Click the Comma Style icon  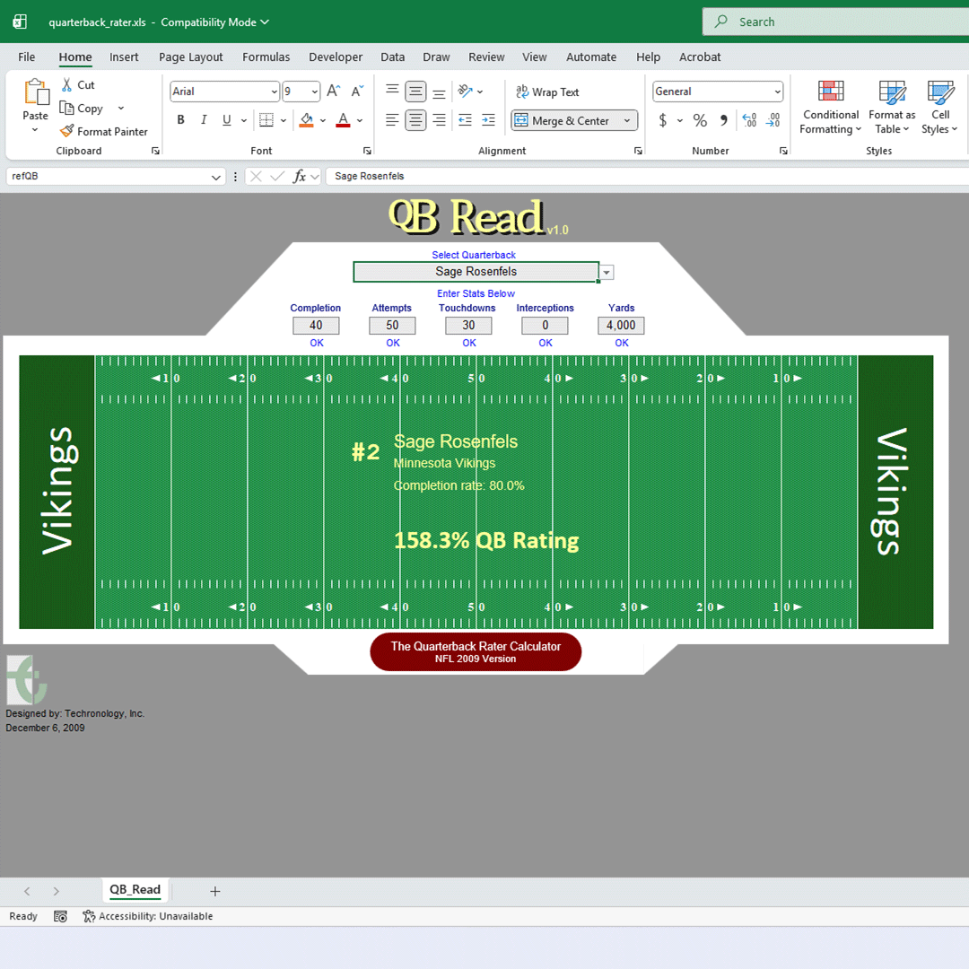(723, 119)
